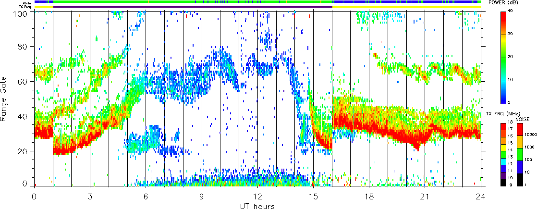Click the "UT hours" x-axis title
Viewport: 537px width, 209px height.
click(x=257, y=206)
